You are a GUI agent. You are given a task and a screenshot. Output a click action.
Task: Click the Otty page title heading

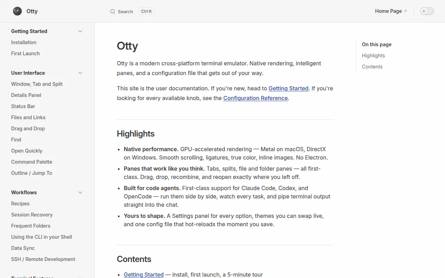(x=127, y=46)
